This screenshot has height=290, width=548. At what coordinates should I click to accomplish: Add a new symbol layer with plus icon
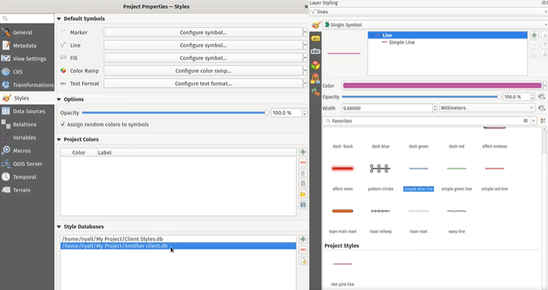tap(534, 36)
